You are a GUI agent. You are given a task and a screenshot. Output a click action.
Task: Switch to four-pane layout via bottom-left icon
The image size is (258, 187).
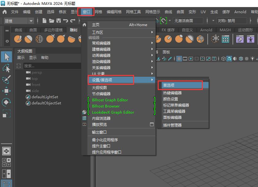(x=6, y=162)
